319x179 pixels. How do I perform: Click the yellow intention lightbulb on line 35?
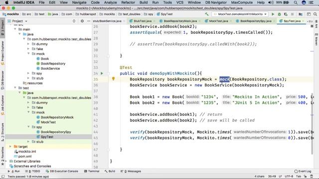tap(113, 79)
